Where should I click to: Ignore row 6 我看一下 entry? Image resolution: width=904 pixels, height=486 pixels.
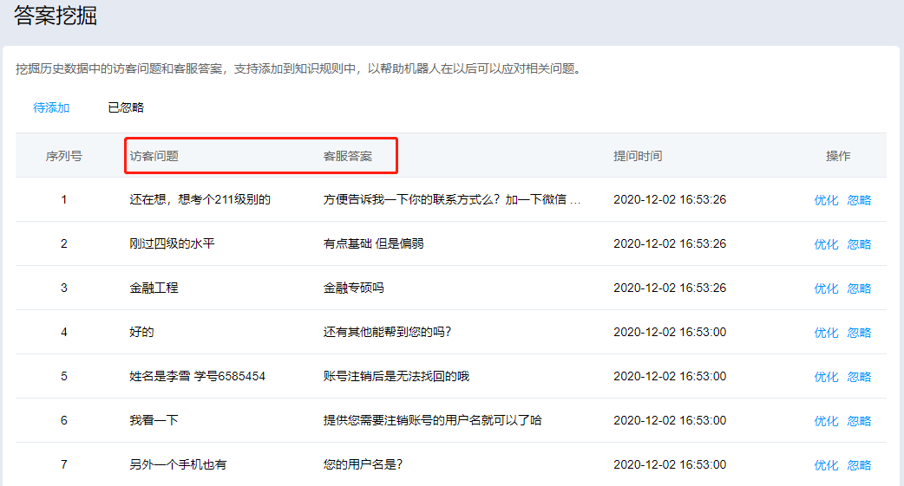(x=859, y=421)
